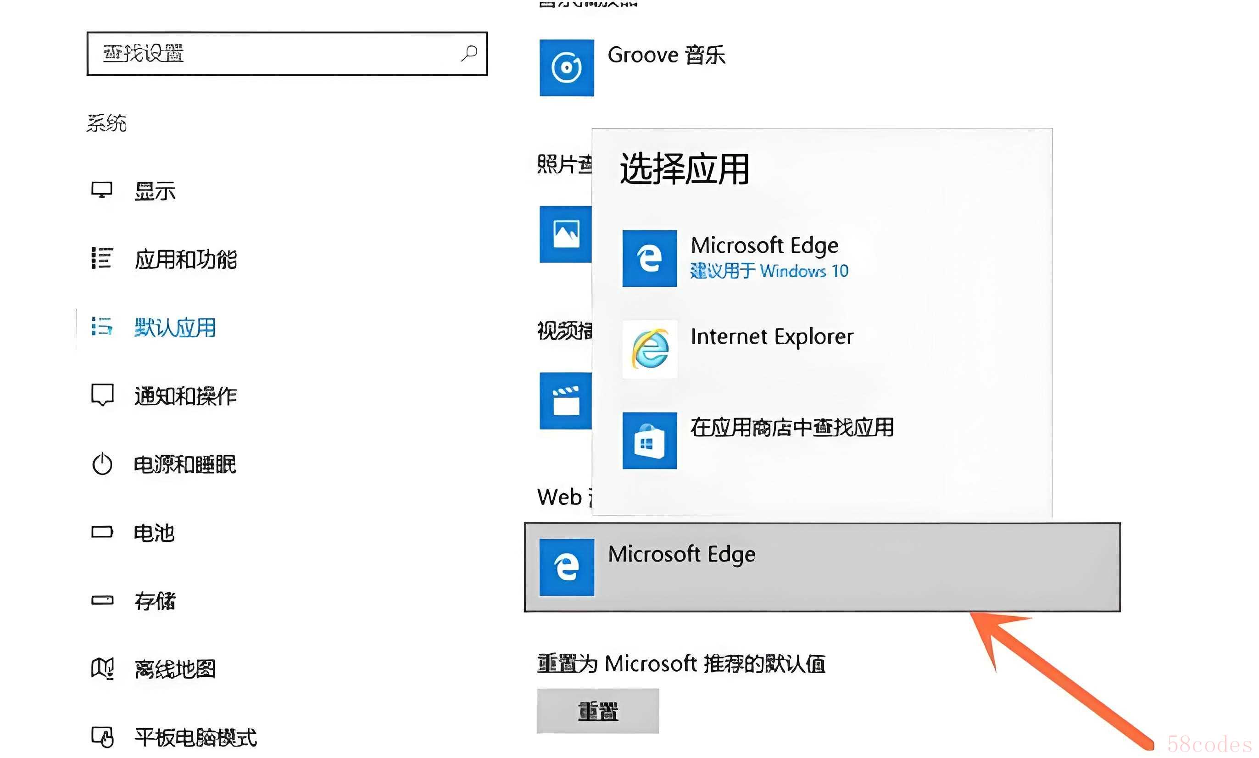Open 电池 settings page
1259x758 pixels.
154,533
